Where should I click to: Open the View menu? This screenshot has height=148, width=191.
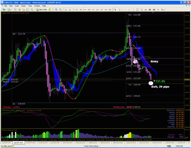point(11,6)
